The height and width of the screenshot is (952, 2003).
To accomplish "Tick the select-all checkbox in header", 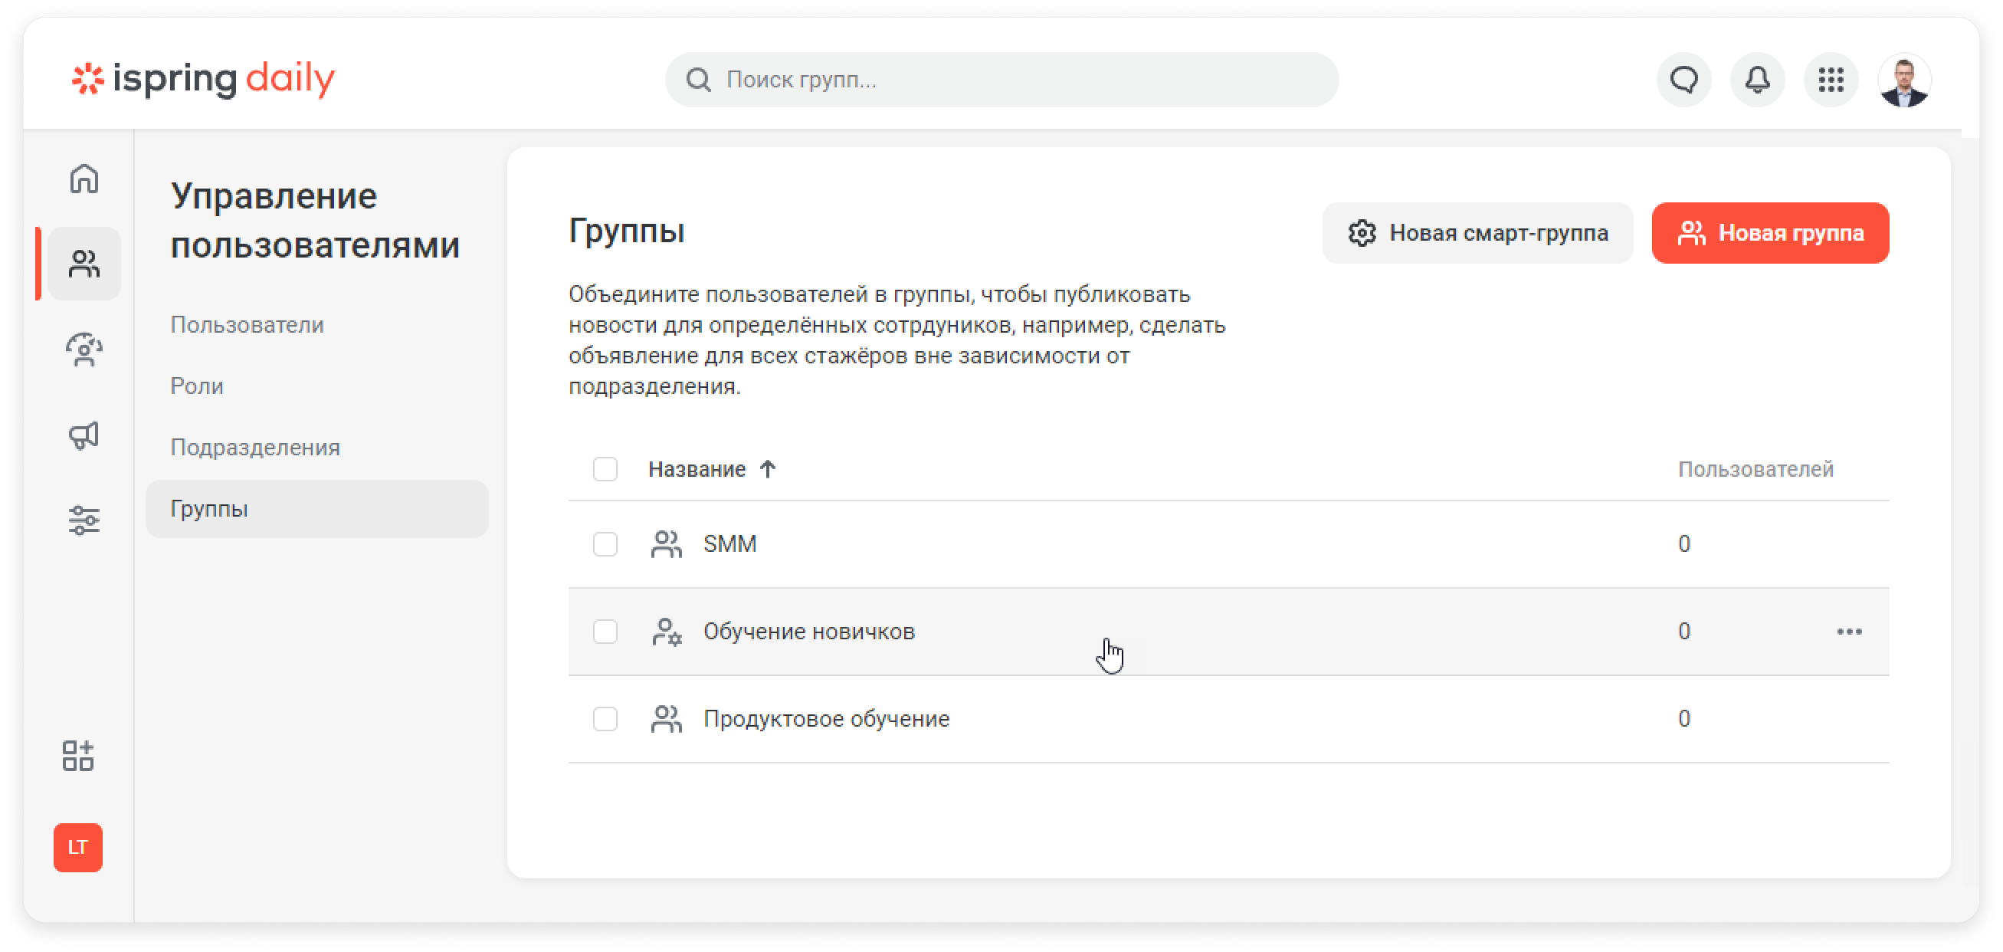I will click(x=605, y=469).
